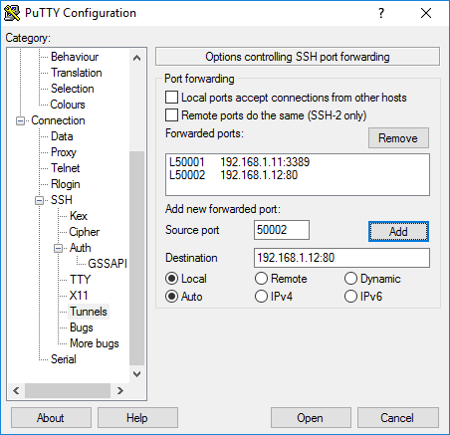Image resolution: width=450 pixels, height=435 pixels.
Task: Select the Remote radio button
Action: pos(261,279)
